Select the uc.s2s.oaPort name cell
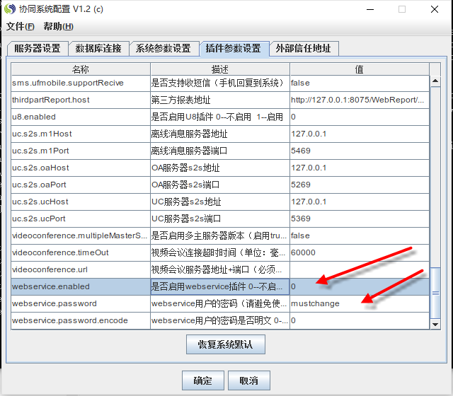453x396 pixels. point(81,185)
